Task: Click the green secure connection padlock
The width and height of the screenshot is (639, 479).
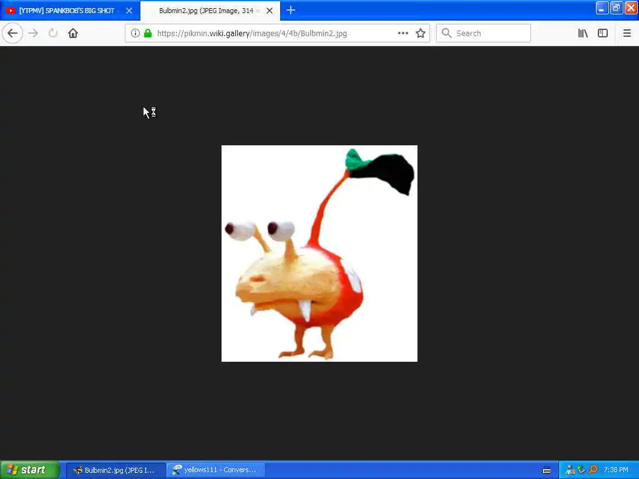Action: click(148, 33)
